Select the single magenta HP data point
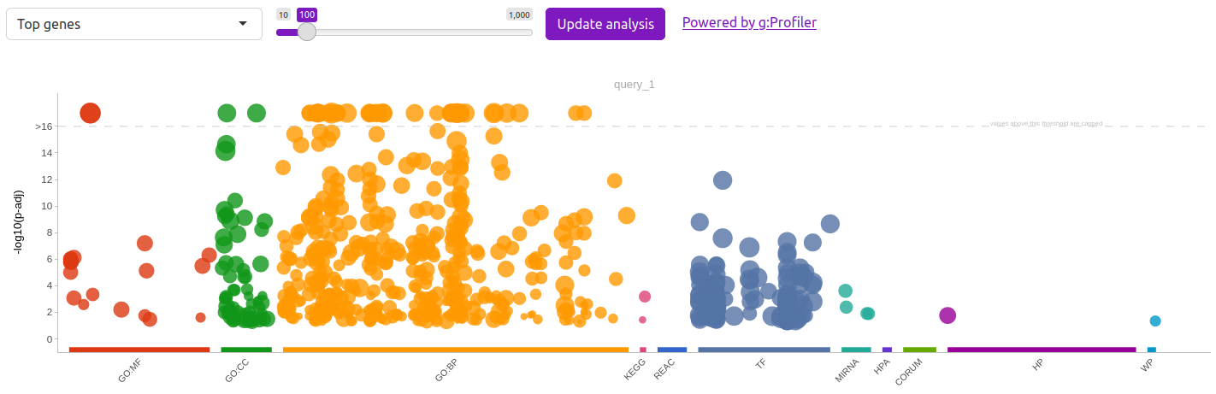Image resolution: width=1216 pixels, height=394 pixels. (x=947, y=315)
